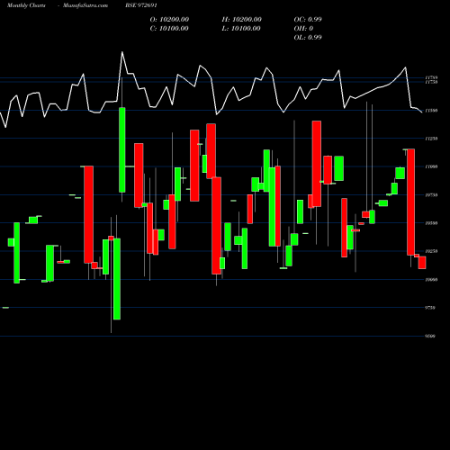Select the 11500 price axis label
Screen dimensions: 450x450
point(431,111)
